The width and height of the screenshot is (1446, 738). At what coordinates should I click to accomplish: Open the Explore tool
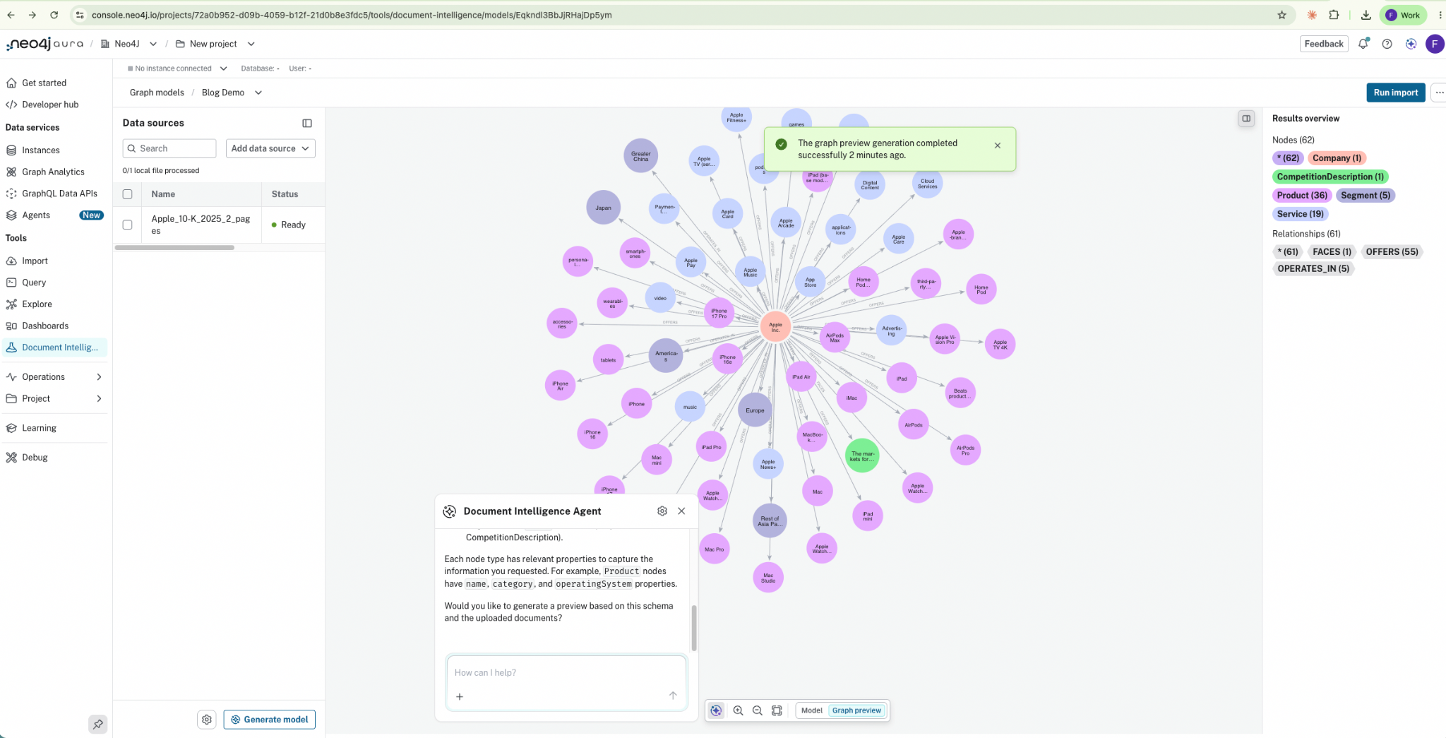click(x=37, y=304)
